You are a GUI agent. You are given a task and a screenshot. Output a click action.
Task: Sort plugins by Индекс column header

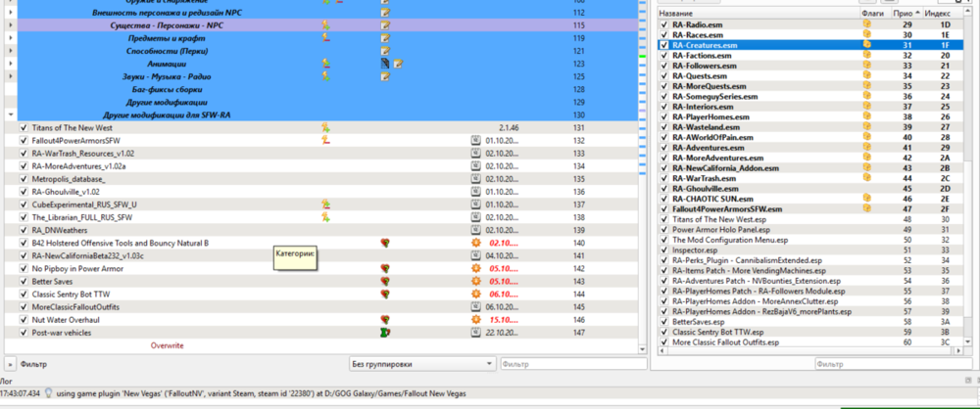click(x=938, y=13)
